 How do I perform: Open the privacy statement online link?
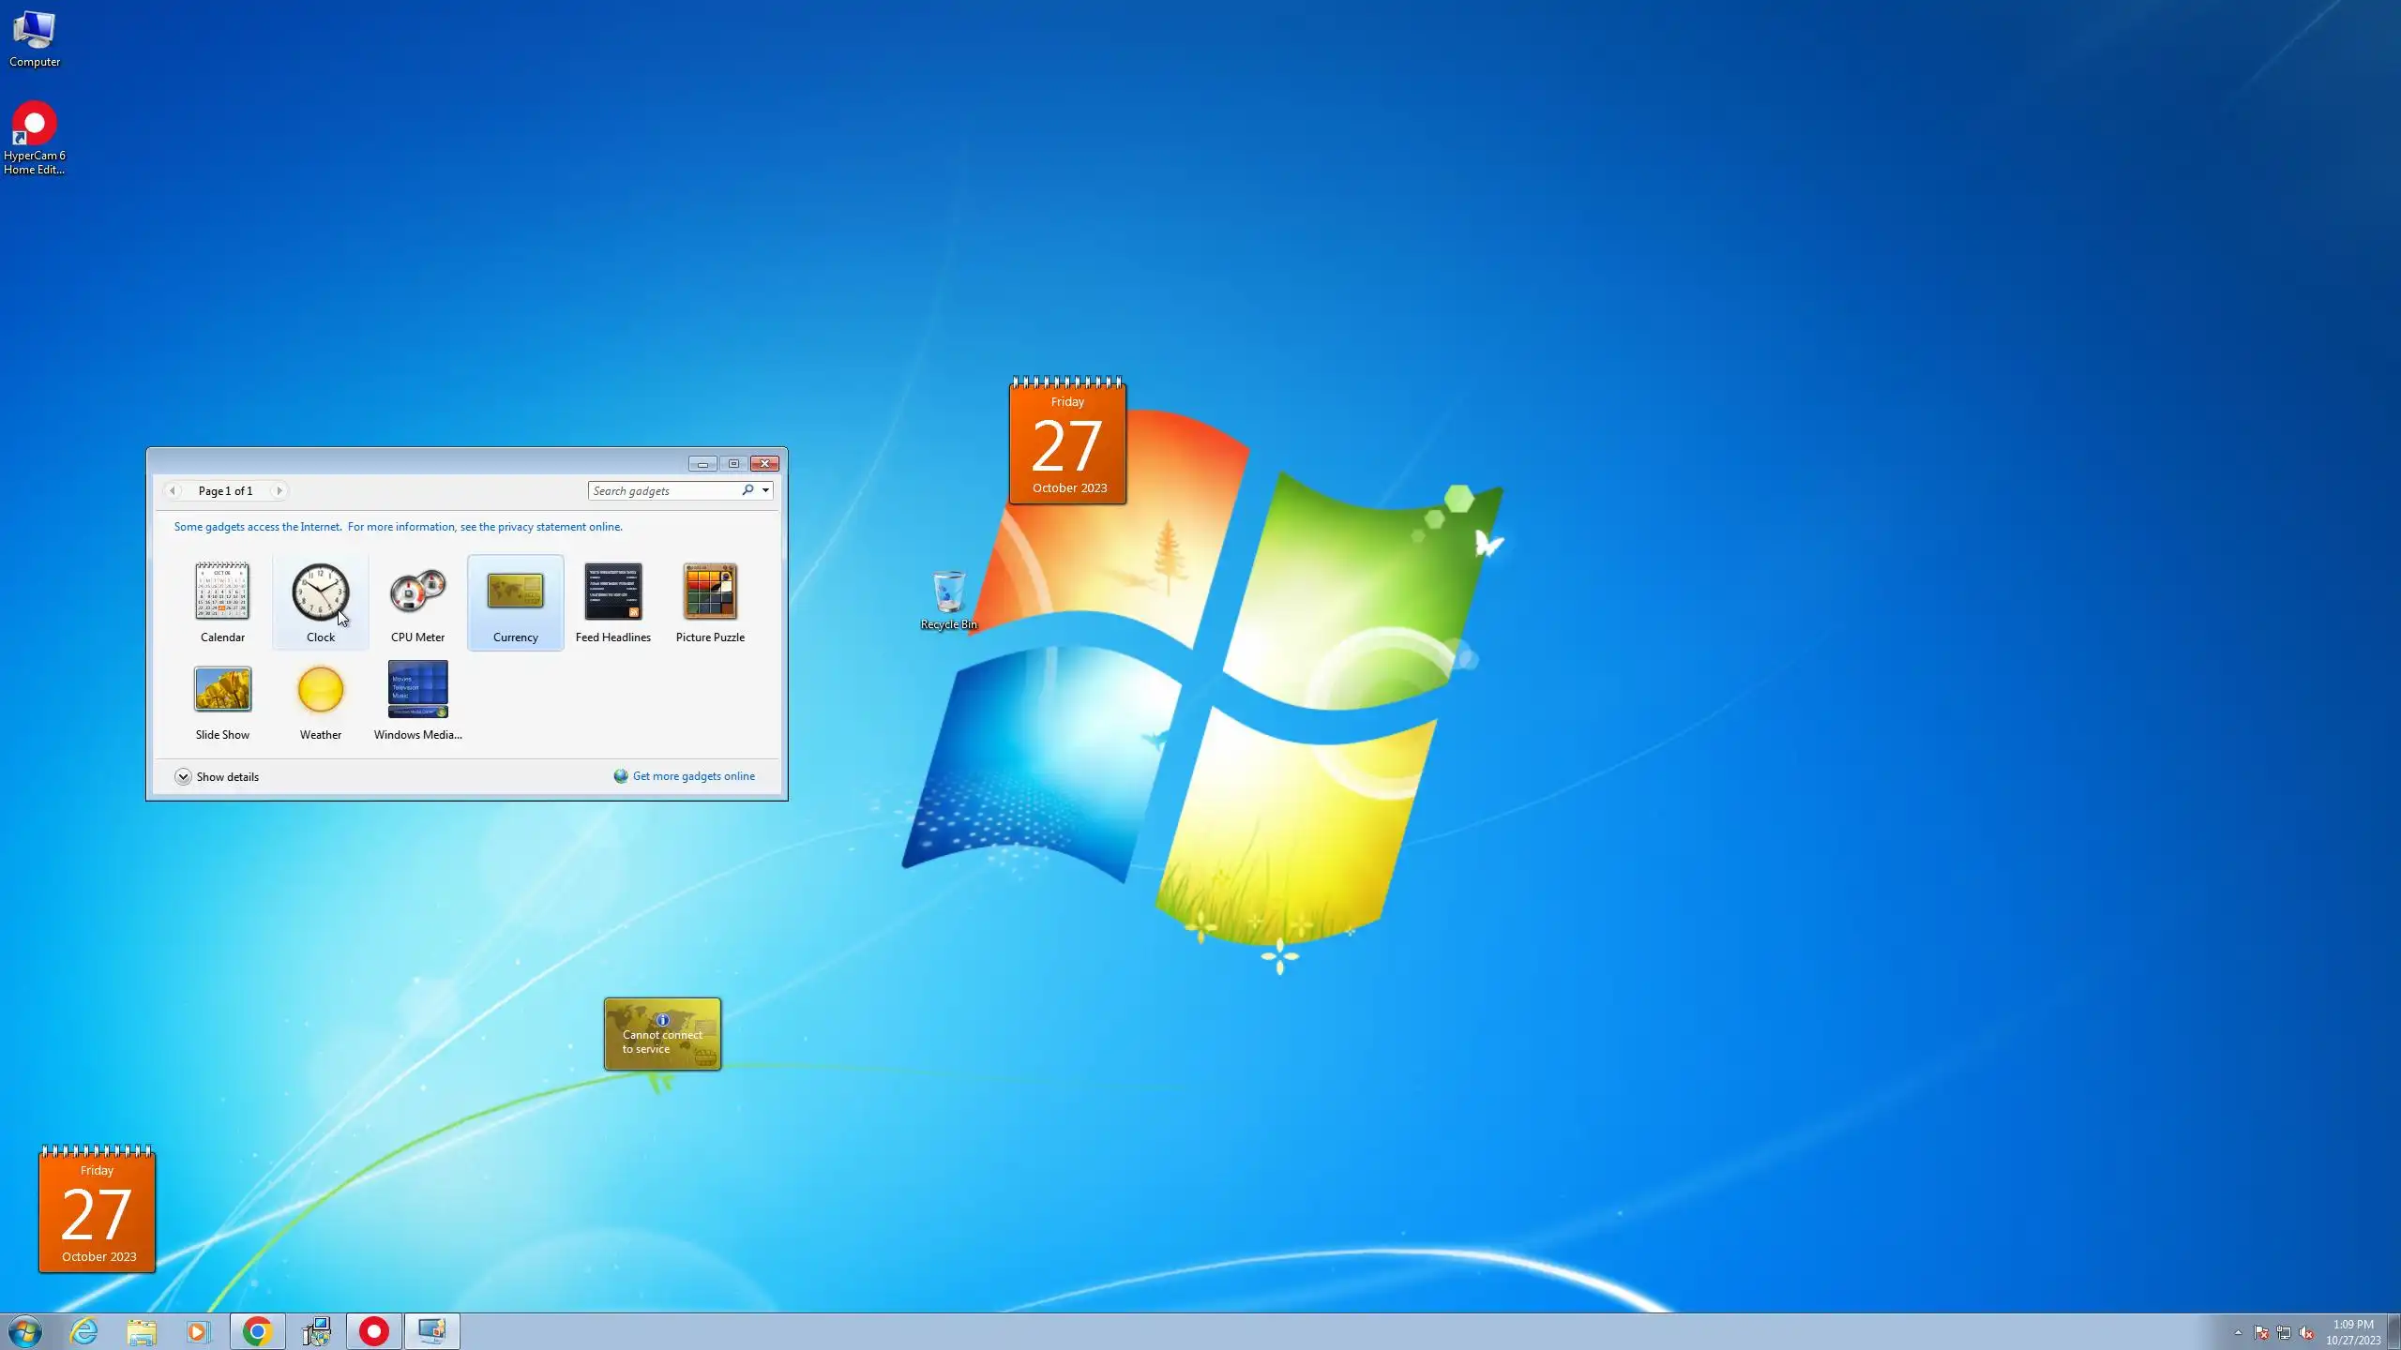(x=541, y=527)
